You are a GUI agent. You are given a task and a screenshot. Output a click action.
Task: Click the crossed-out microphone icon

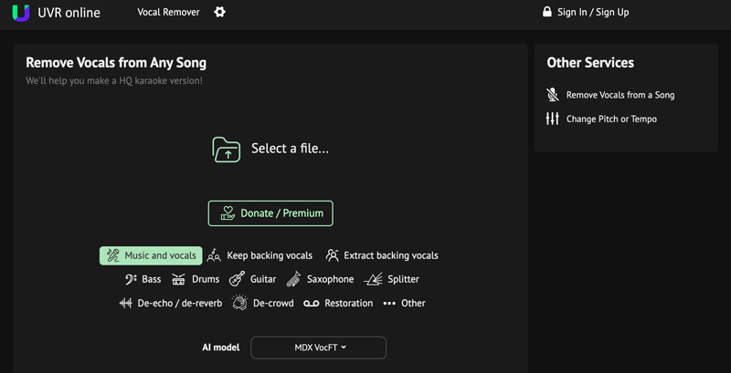(x=553, y=95)
